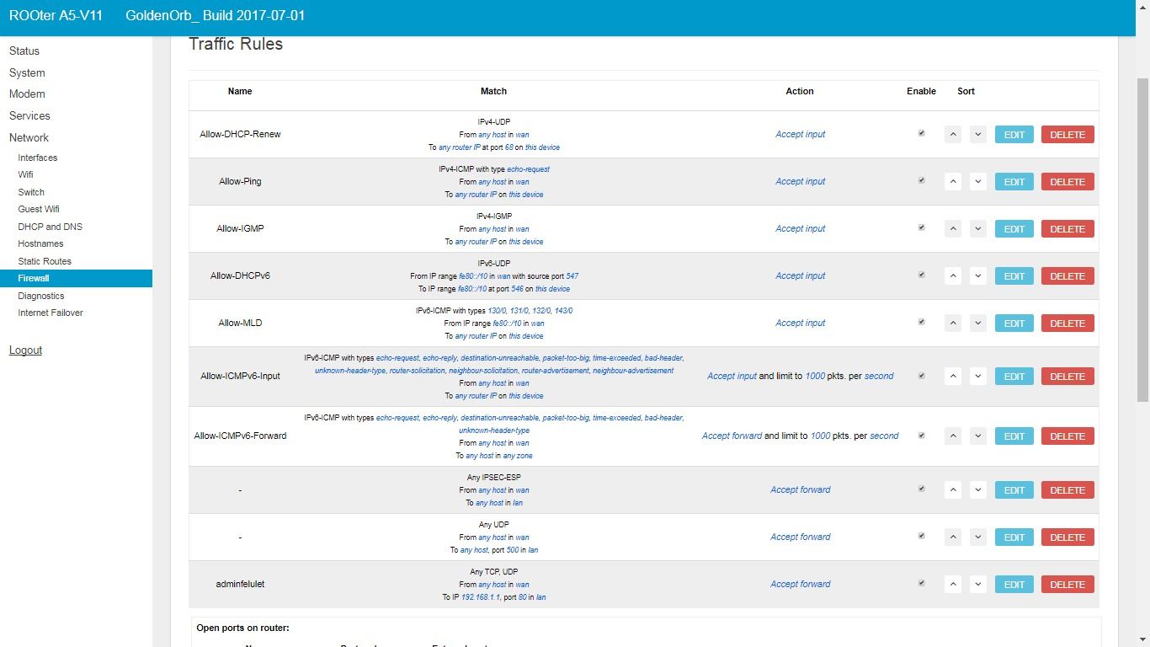Move the Allow-DHCP-Renew rule up
This screenshot has height=647, width=1150.
(x=953, y=134)
